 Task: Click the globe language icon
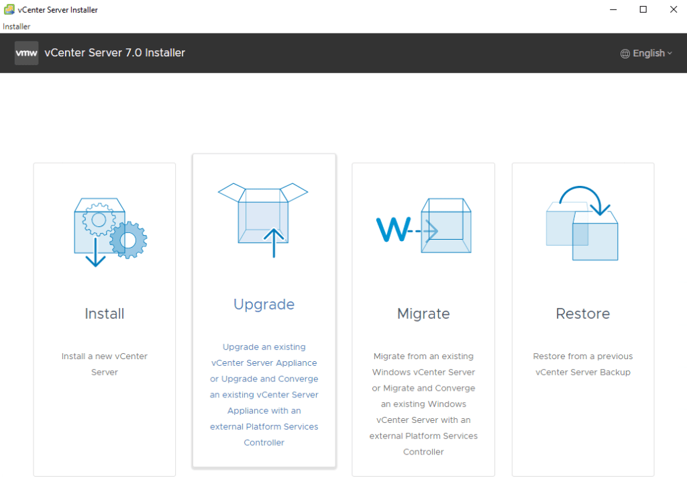(x=625, y=54)
